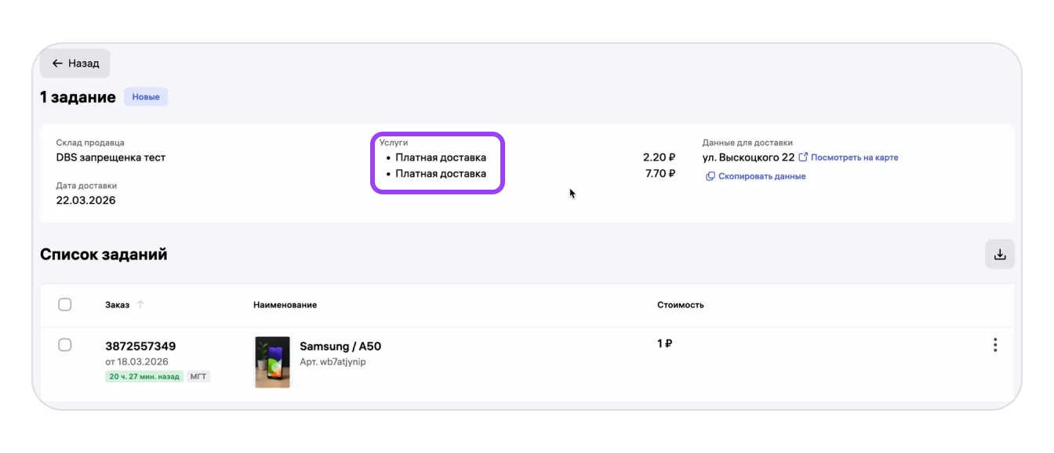Click the left arrow icon in Назад
Viewport: 1054px width, 453px height.
tap(57, 63)
